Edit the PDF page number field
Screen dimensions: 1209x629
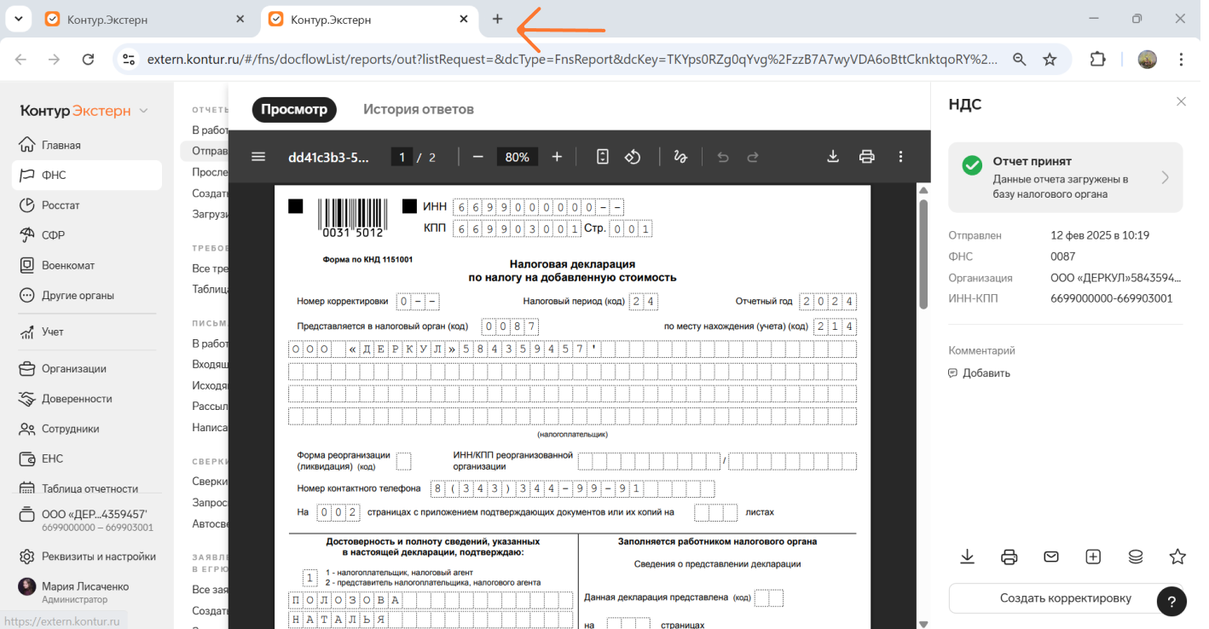[x=402, y=157]
